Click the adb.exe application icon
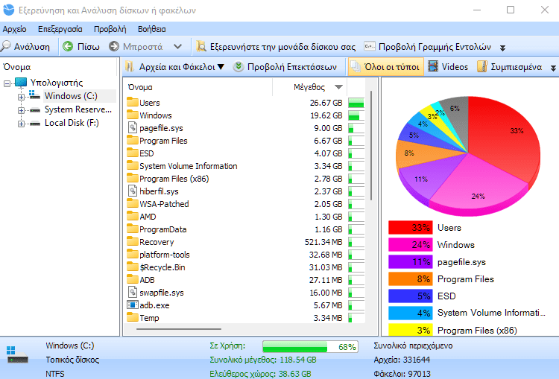This screenshot has height=379, width=559. coord(132,305)
